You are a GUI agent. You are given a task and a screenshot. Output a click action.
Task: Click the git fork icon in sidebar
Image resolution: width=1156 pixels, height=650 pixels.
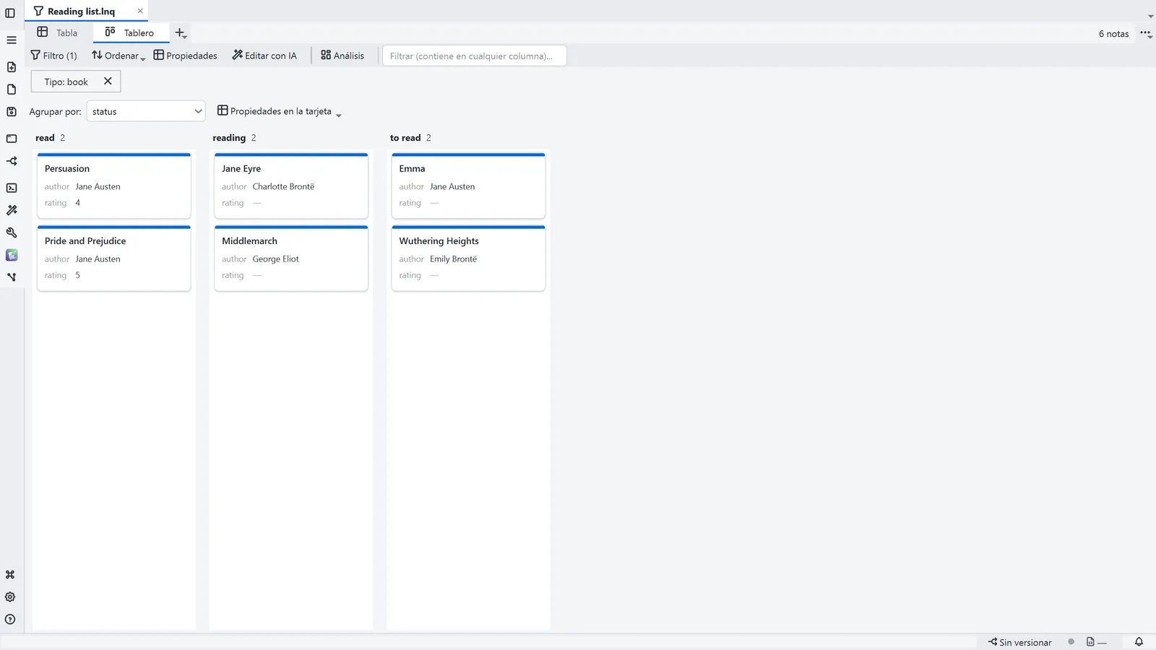point(12,277)
